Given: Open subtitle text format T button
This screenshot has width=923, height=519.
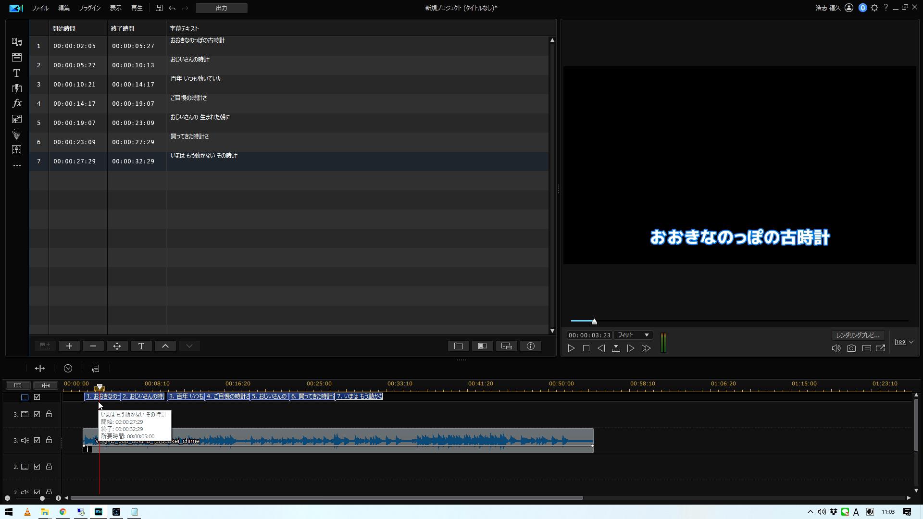Looking at the screenshot, I should coord(141,346).
